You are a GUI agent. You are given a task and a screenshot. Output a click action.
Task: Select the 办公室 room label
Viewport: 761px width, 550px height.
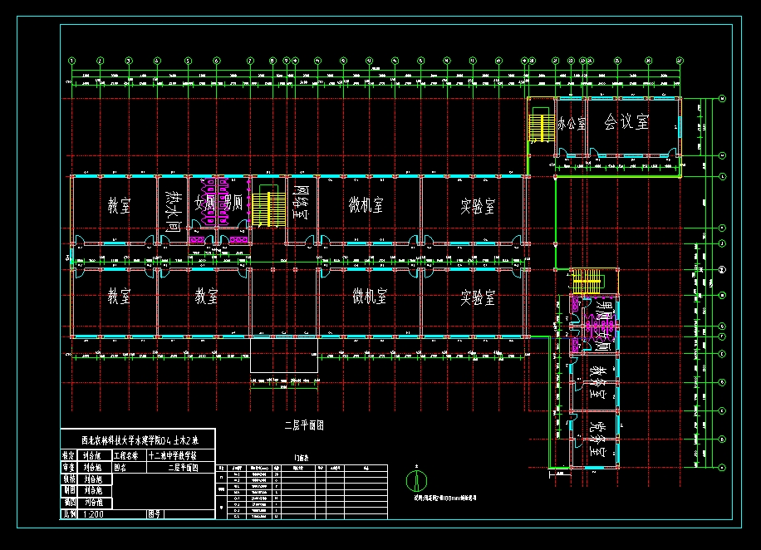pyautogui.click(x=572, y=124)
